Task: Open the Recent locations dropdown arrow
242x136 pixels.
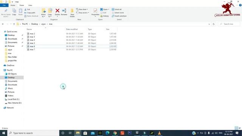Action: 11,24
